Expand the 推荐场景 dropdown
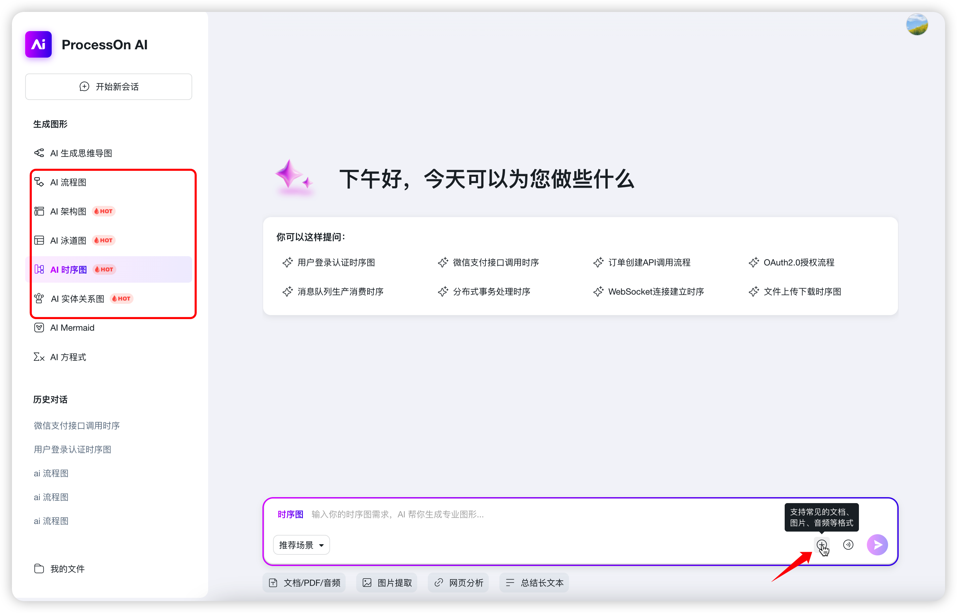Viewport: 957px width, 613px height. pos(301,545)
